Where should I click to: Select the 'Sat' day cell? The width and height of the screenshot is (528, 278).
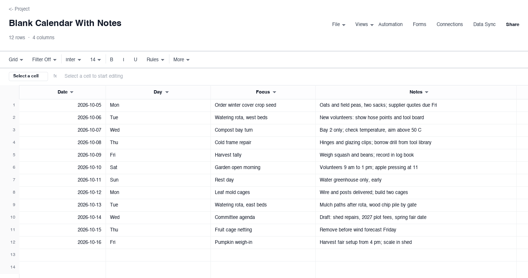pyautogui.click(x=158, y=168)
